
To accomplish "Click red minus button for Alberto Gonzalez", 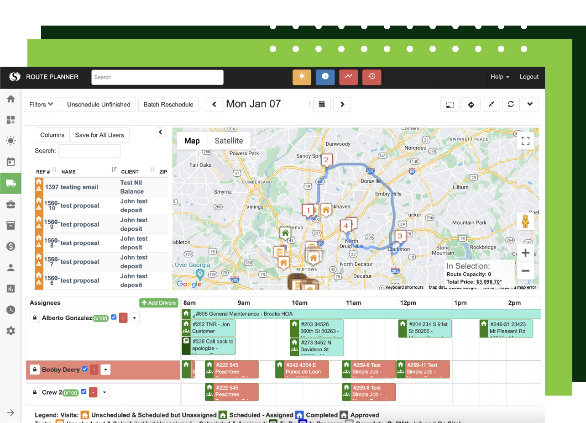I will pyautogui.click(x=123, y=318).
